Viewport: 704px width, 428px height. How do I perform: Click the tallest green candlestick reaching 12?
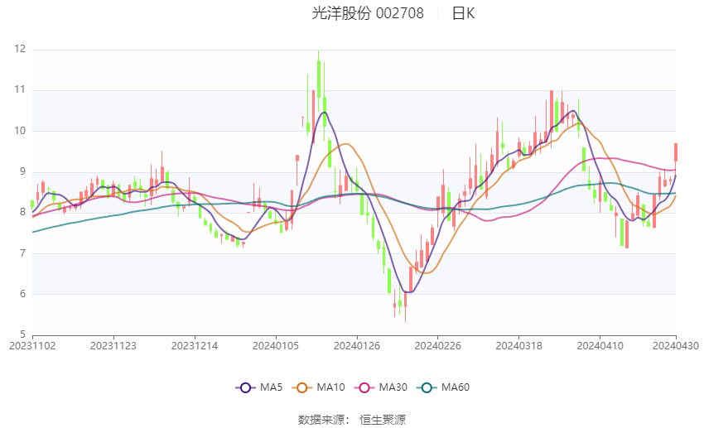(319, 79)
